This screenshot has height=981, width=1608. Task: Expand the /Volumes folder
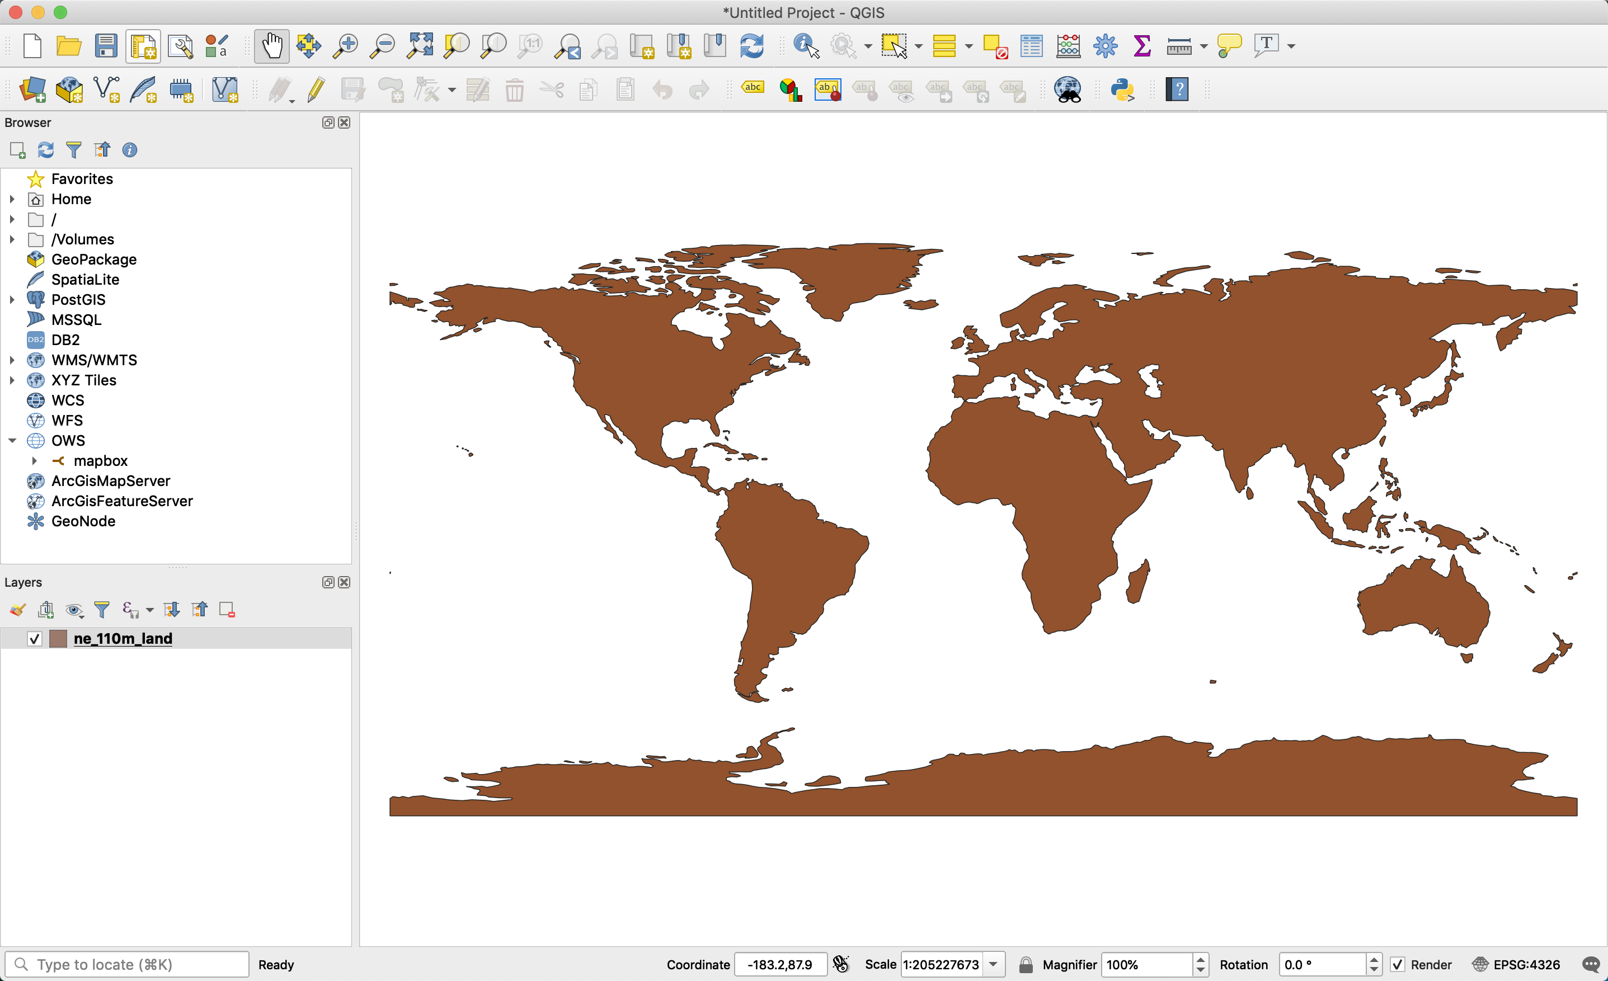click(x=12, y=239)
